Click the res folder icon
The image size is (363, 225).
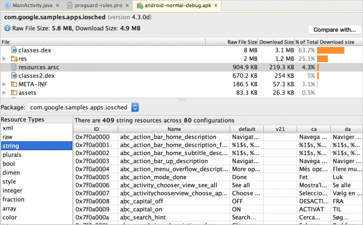pyautogui.click(x=14, y=59)
